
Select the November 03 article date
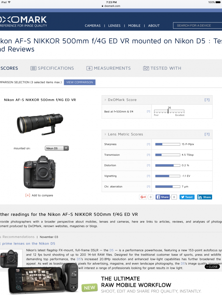[49, 237]
